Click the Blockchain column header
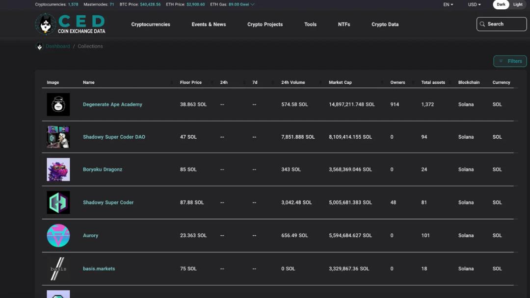The image size is (530, 298). click(x=469, y=82)
